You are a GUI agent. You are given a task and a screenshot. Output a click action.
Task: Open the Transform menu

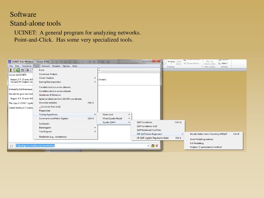pos(27,66)
